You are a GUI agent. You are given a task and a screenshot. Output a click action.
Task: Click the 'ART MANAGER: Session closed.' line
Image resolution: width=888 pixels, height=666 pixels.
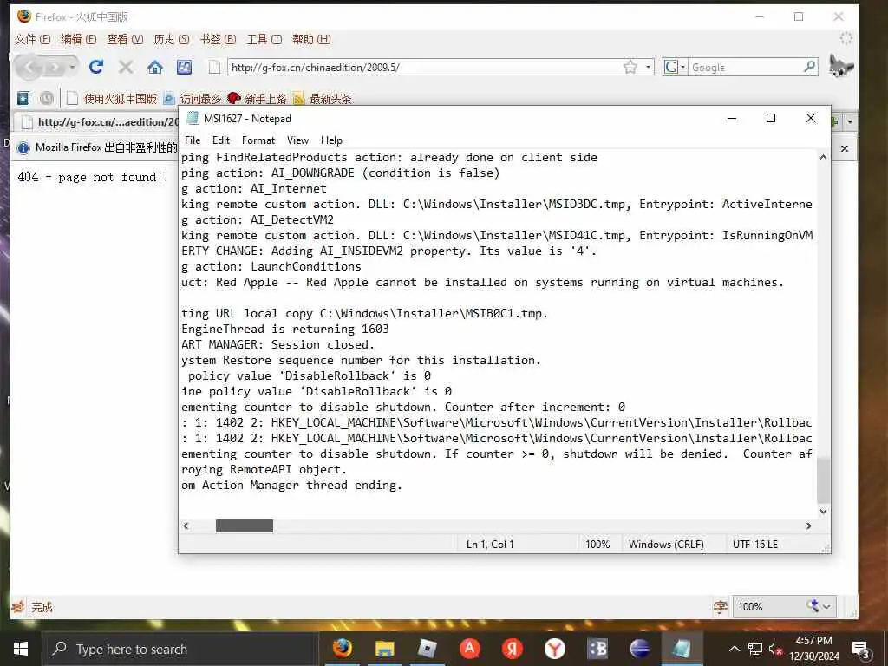[x=278, y=344]
